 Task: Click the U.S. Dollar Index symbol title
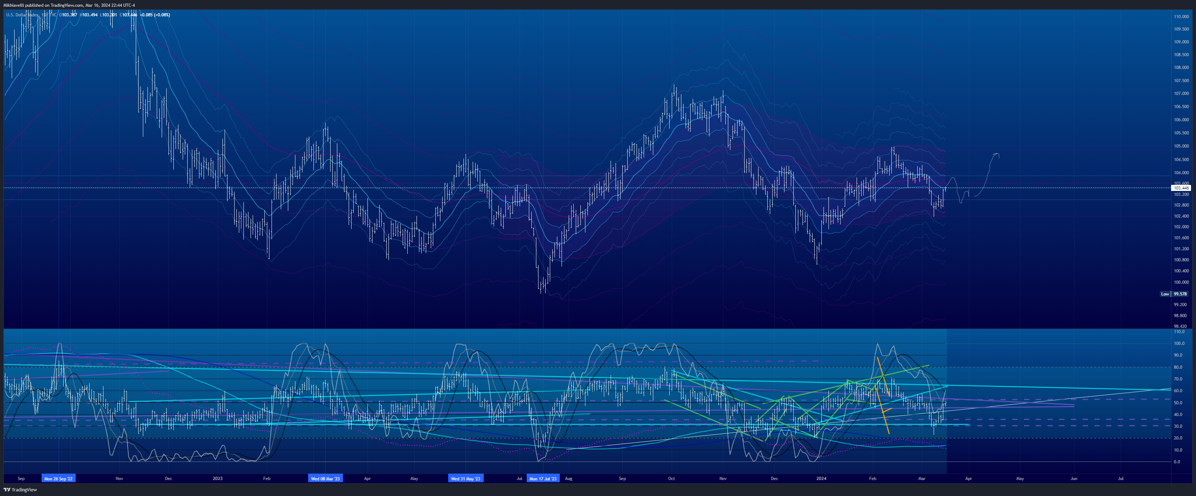point(22,15)
